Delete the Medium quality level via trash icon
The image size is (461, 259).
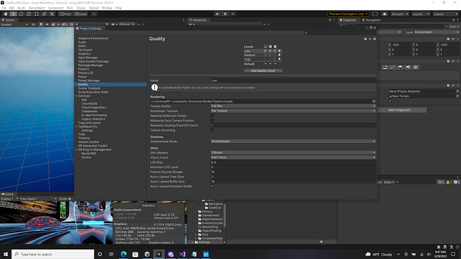(279, 55)
